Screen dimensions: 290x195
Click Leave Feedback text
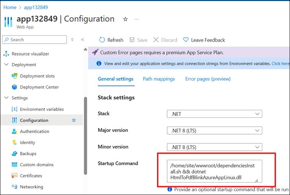pos(208,40)
